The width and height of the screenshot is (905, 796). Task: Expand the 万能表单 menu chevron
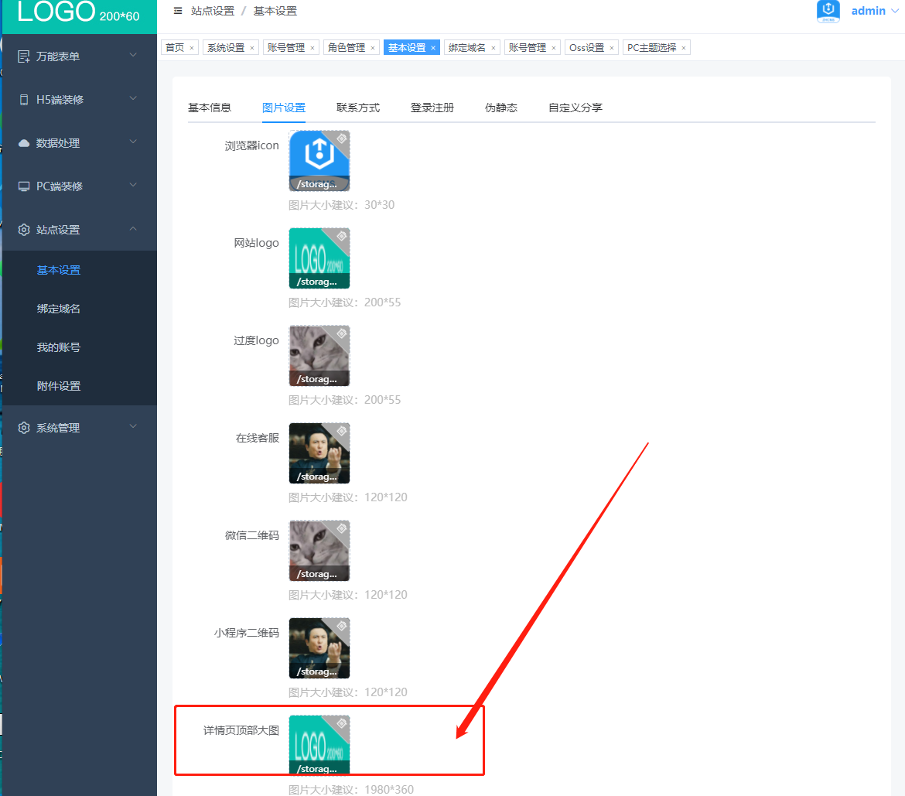click(x=133, y=56)
